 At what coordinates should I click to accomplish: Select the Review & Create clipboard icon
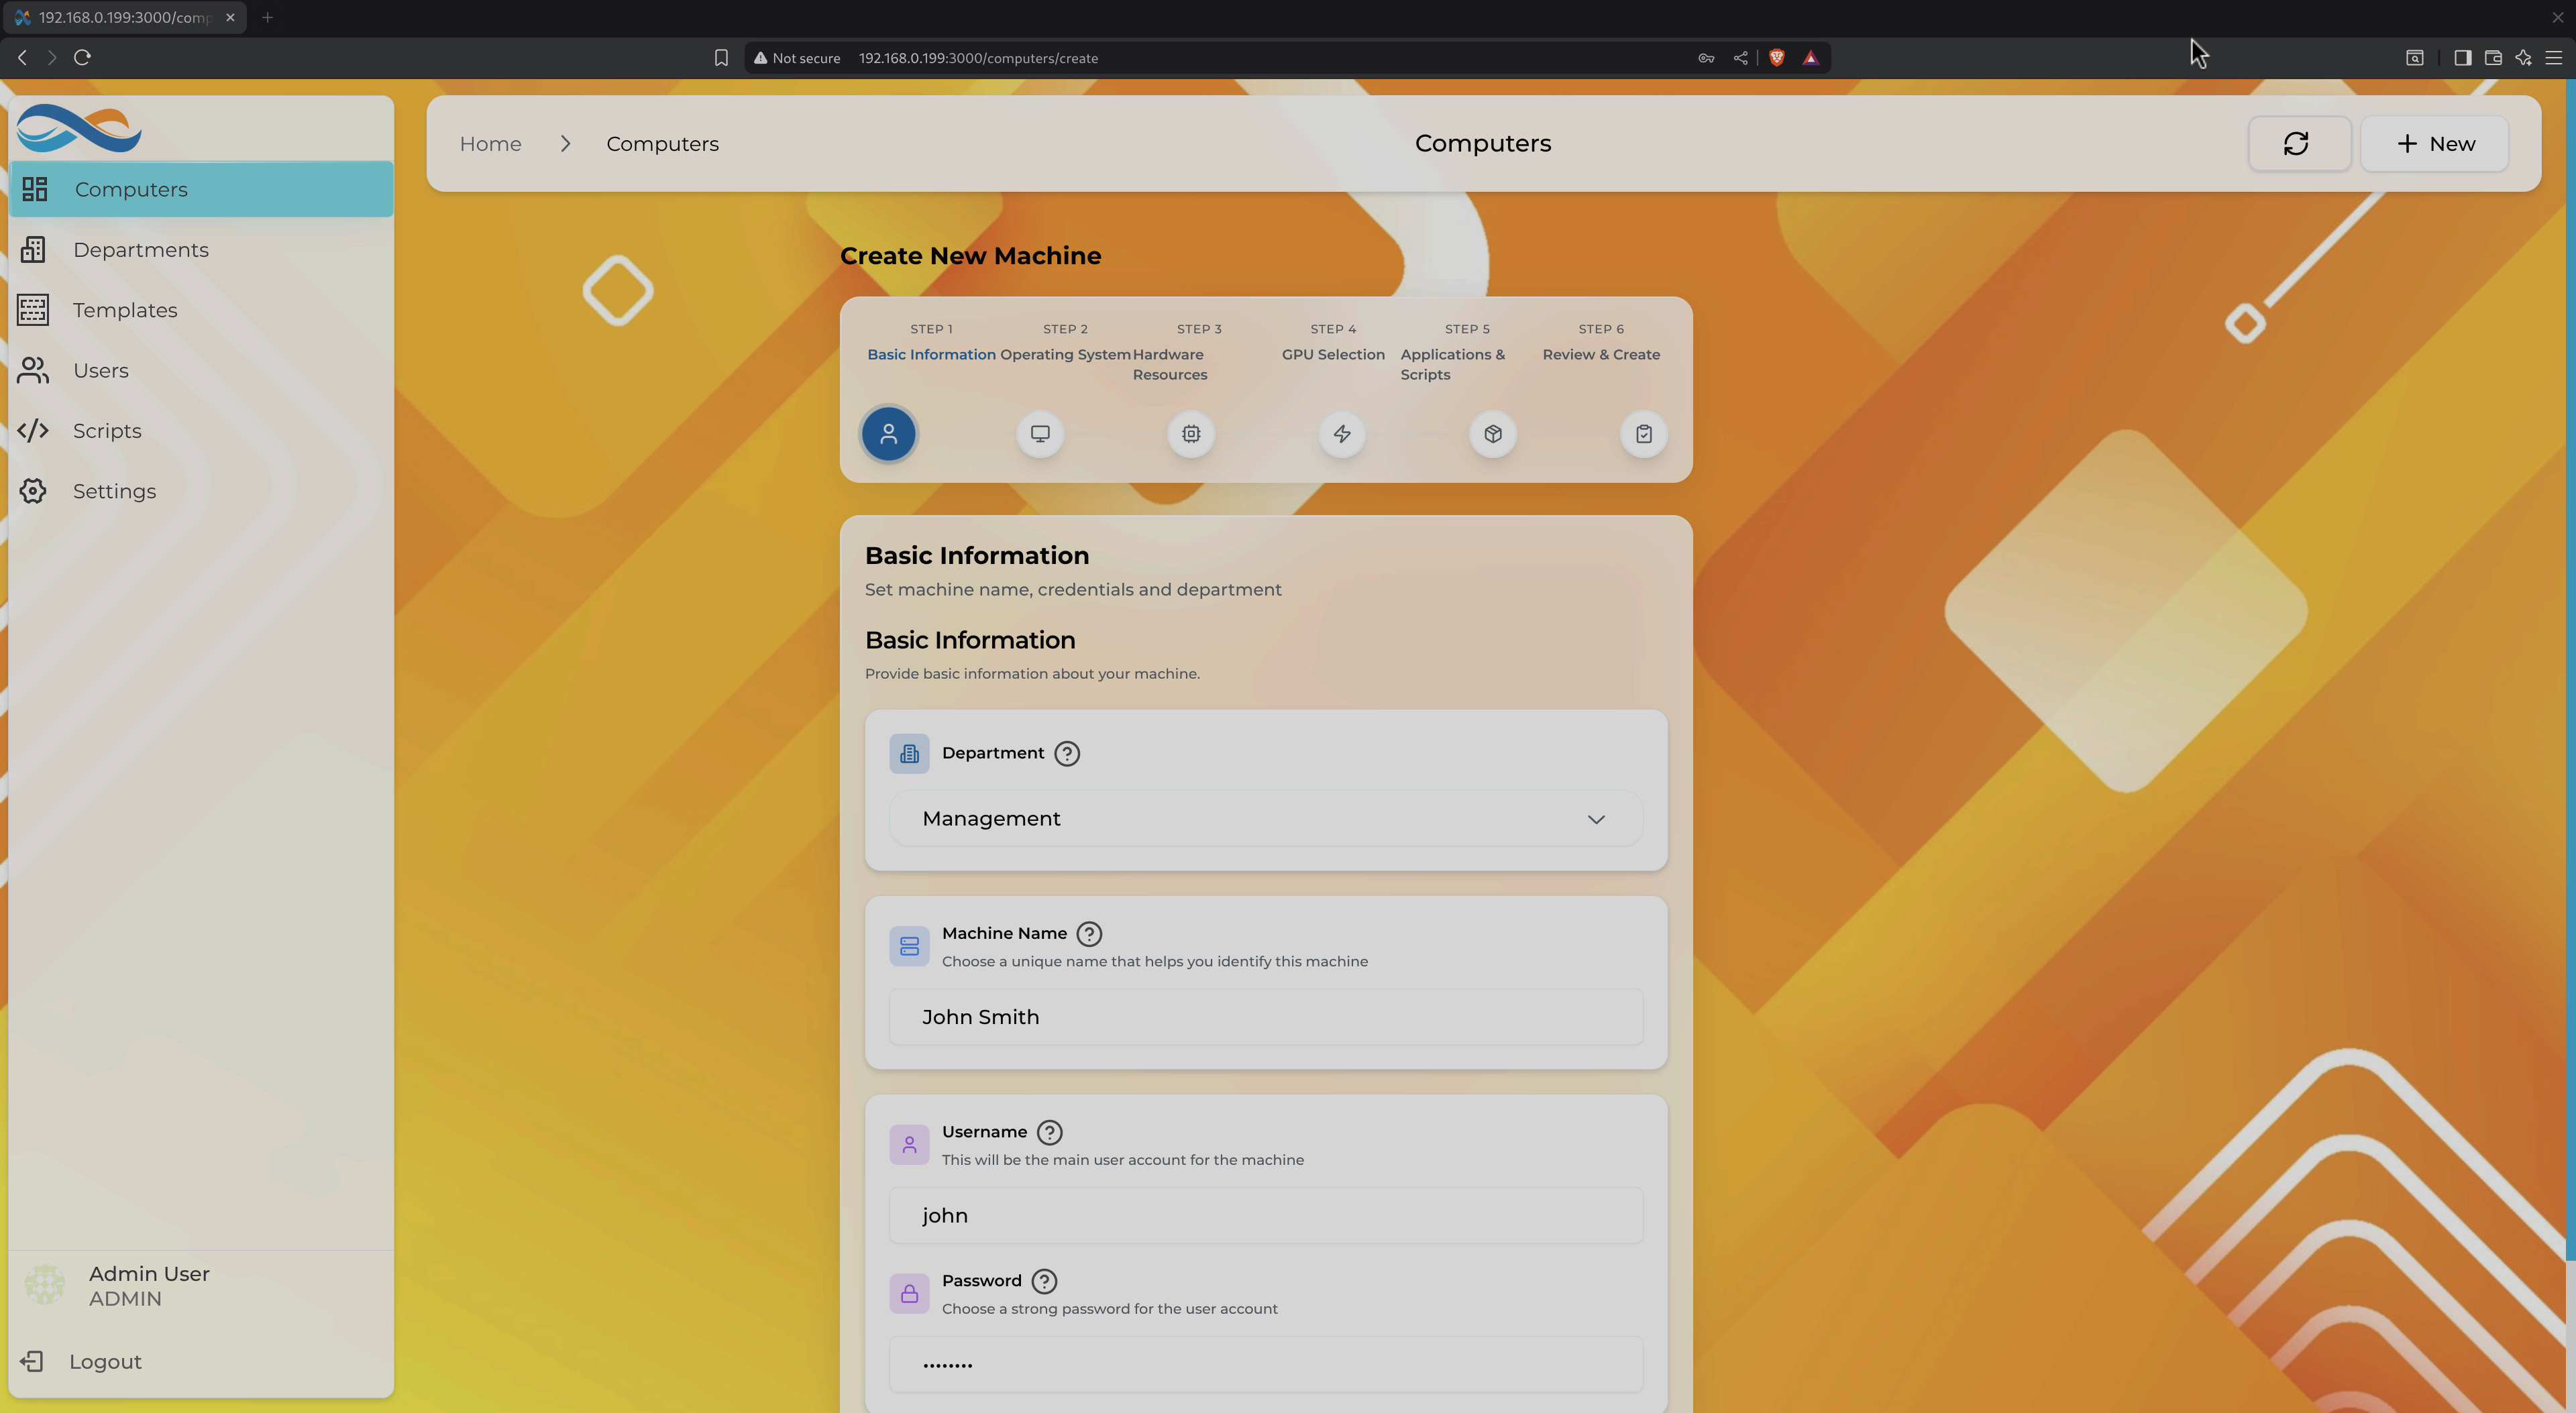tap(1642, 434)
